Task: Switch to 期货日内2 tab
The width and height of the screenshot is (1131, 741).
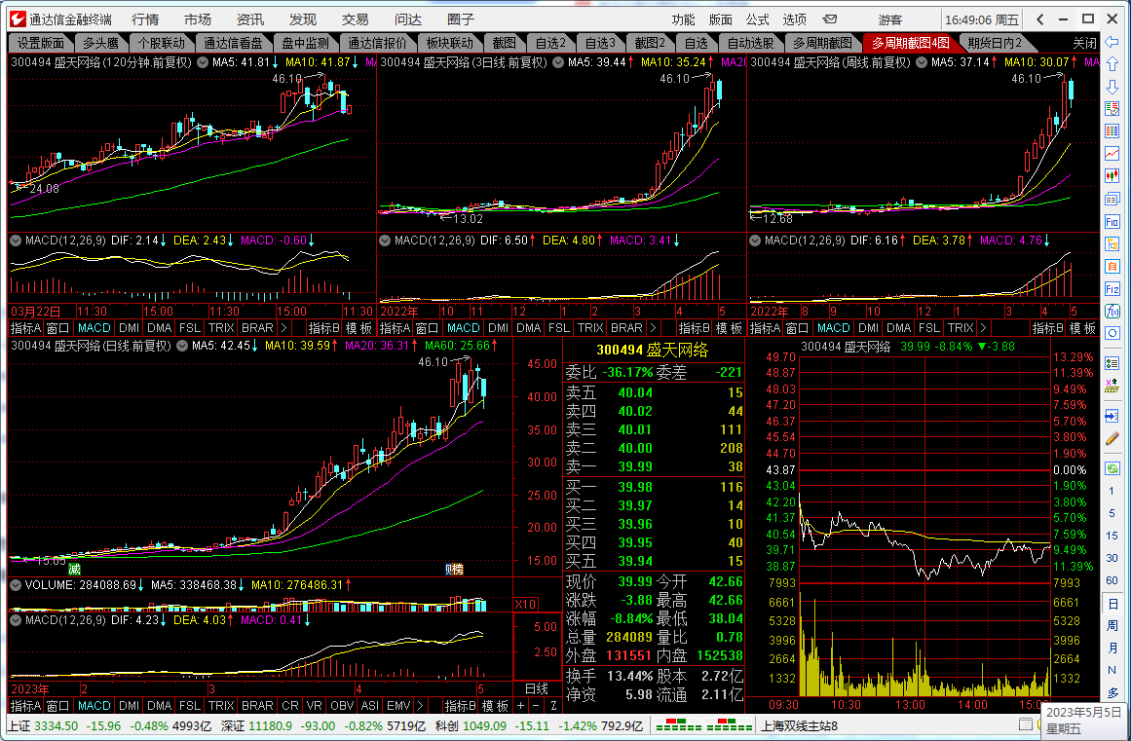Action: (995, 43)
